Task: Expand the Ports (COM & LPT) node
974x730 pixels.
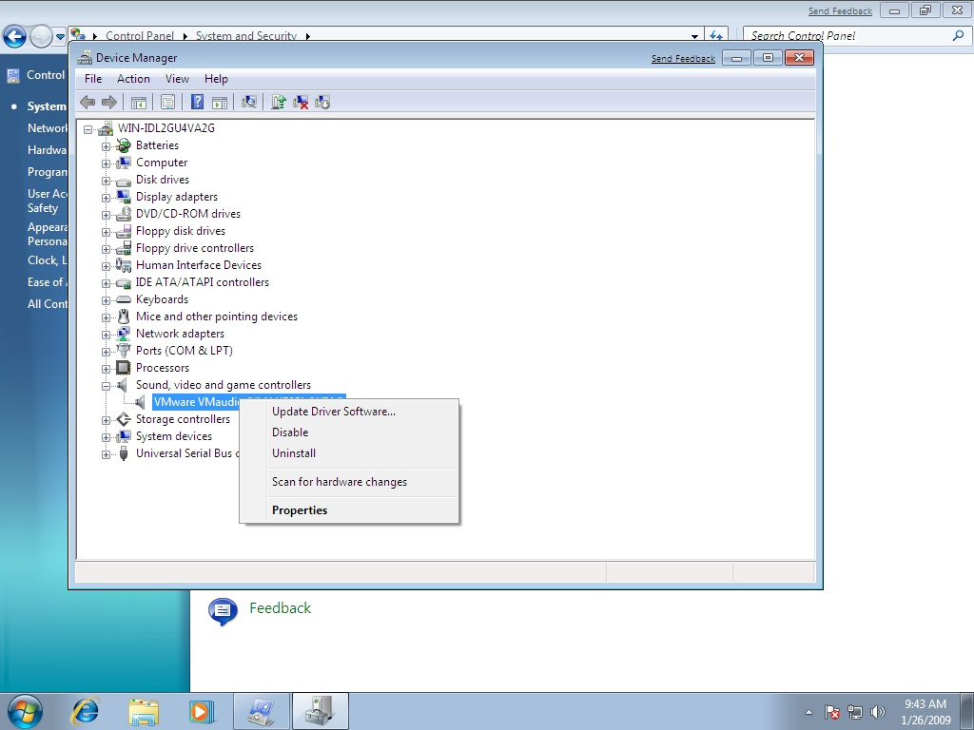Action: (x=106, y=352)
